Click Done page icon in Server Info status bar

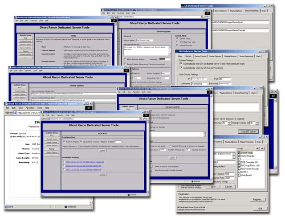tap(6, 207)
